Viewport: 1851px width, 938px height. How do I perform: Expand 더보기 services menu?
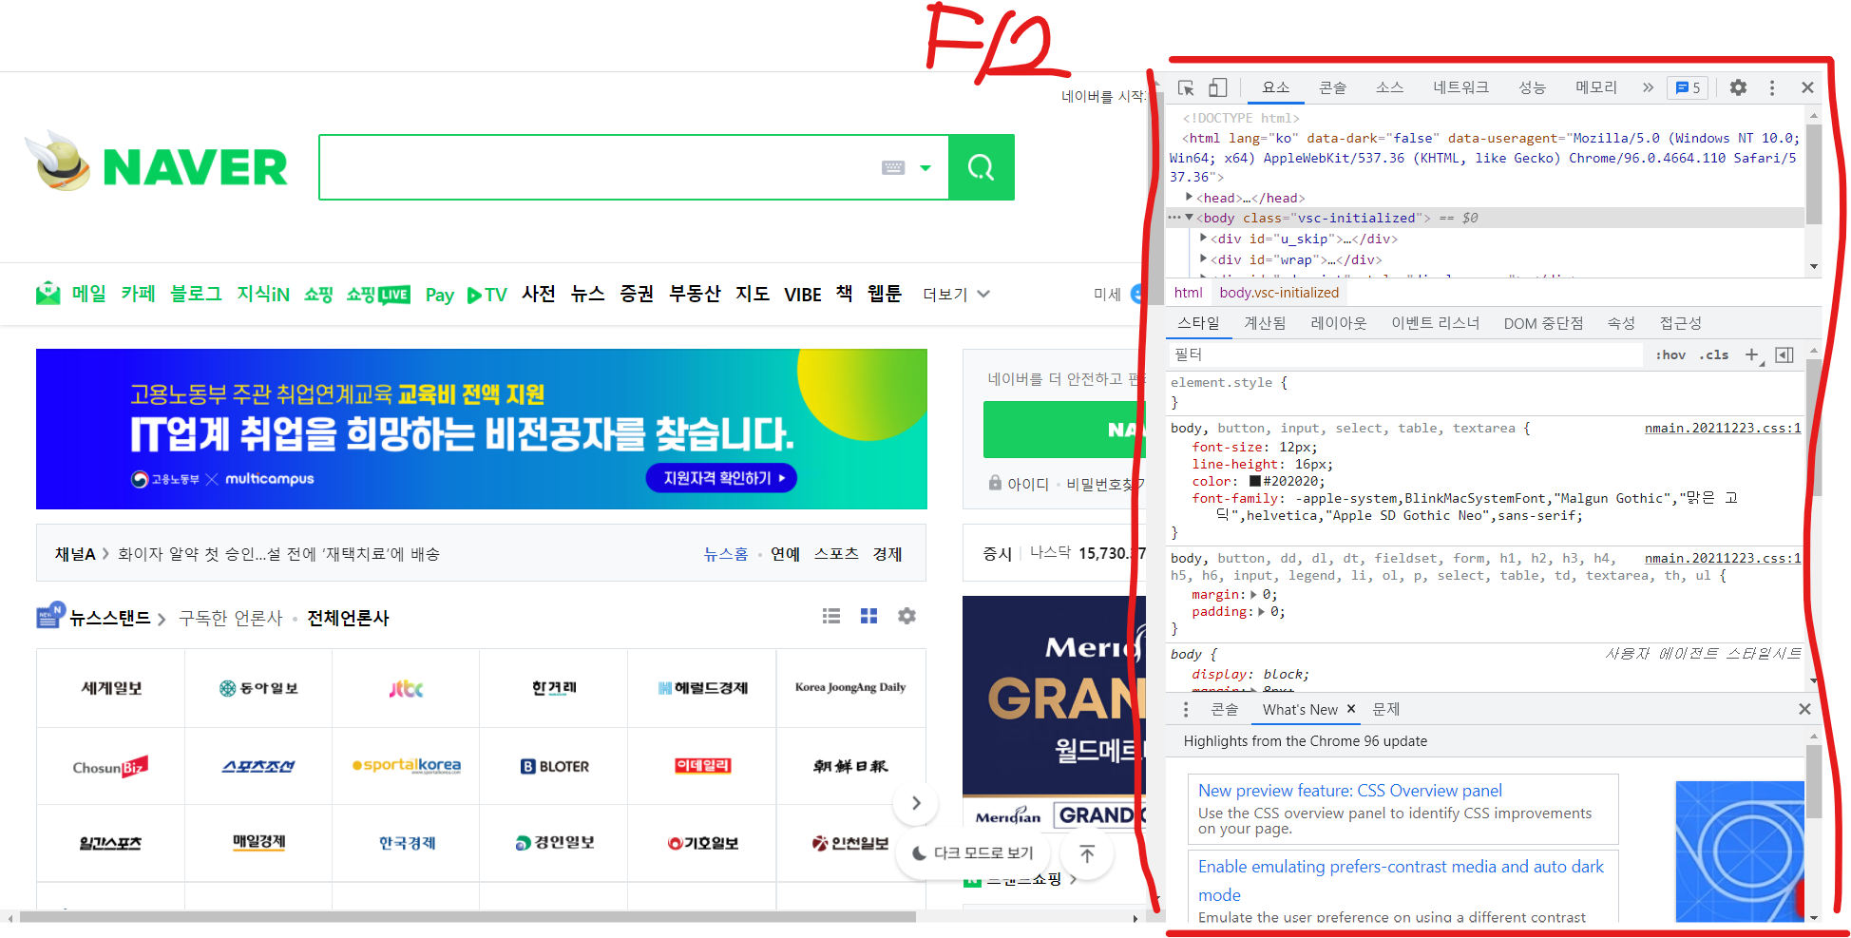(x=956, y=295)
